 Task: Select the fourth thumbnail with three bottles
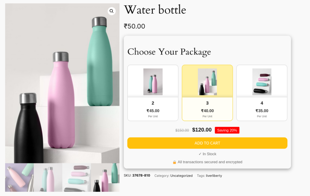click(105, 178)
